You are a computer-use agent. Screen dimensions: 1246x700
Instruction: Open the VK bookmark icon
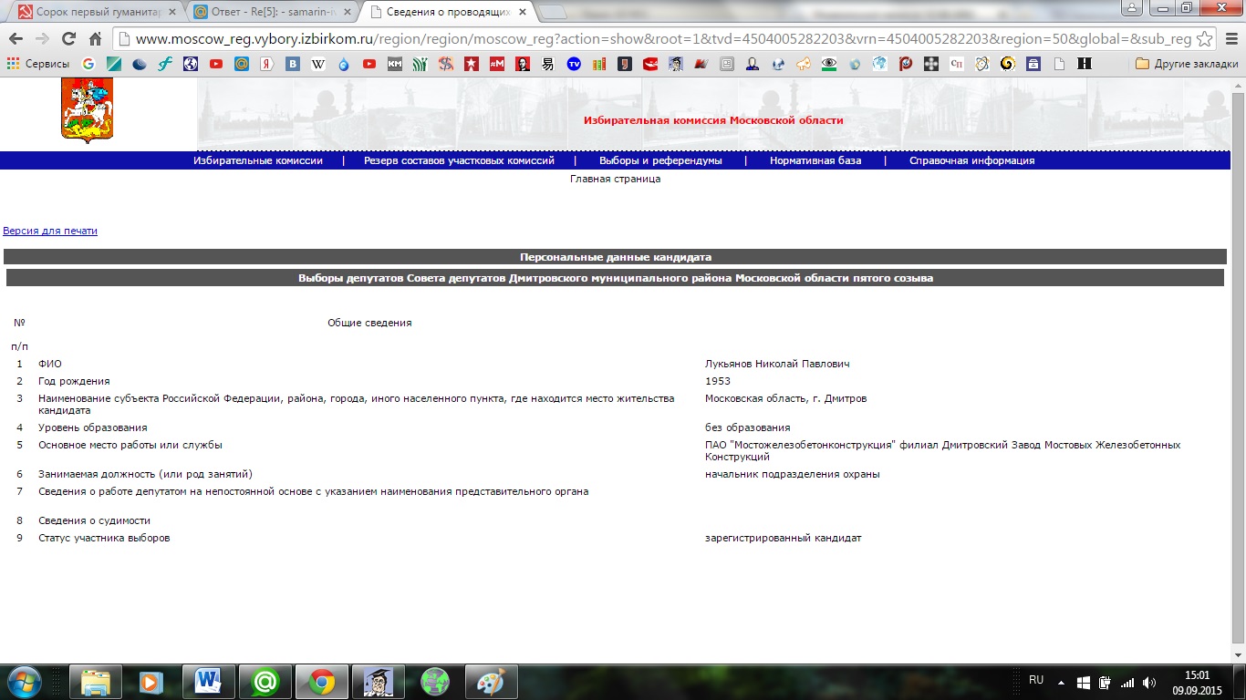[293, 64]
